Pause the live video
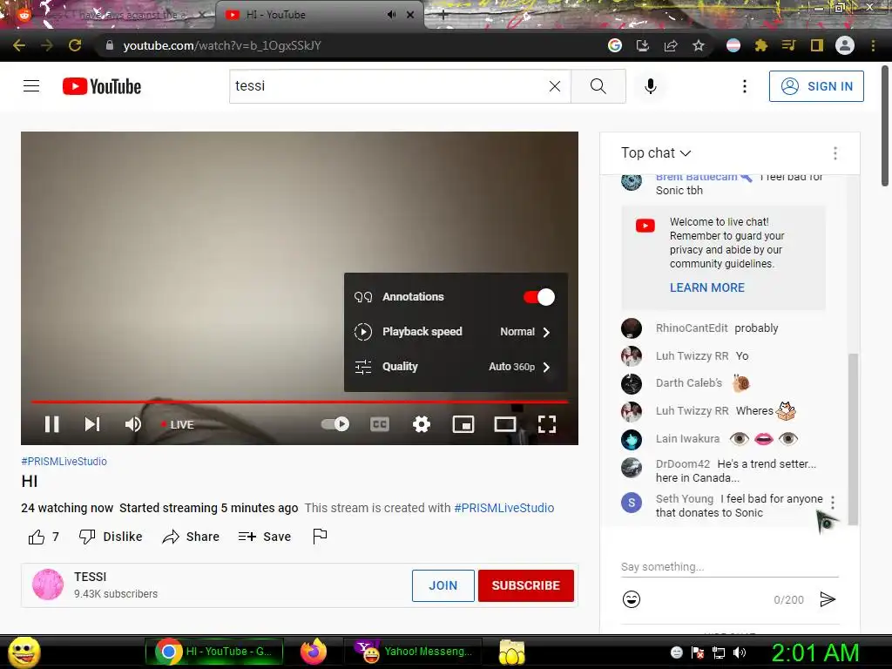The width and height of the screenshot is (892, 669). (51, 424)
